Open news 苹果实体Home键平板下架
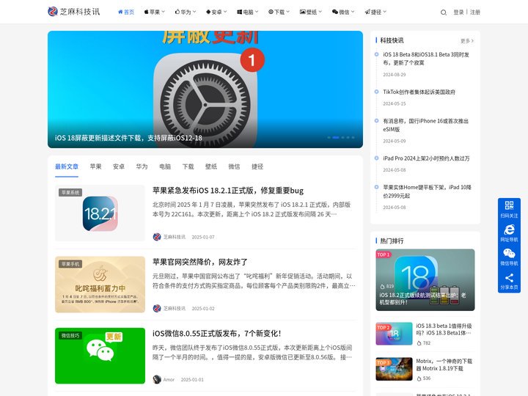The image size is (528, 396). pos(427,191)
